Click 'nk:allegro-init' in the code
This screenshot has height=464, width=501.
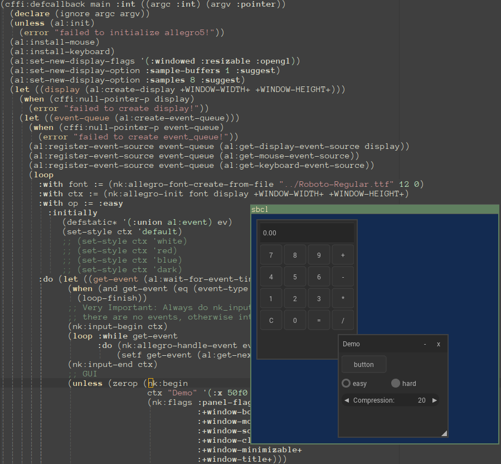point(145,194)
